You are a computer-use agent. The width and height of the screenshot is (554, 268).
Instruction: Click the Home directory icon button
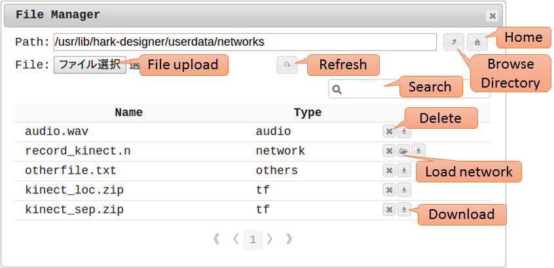tap(477, 42)
